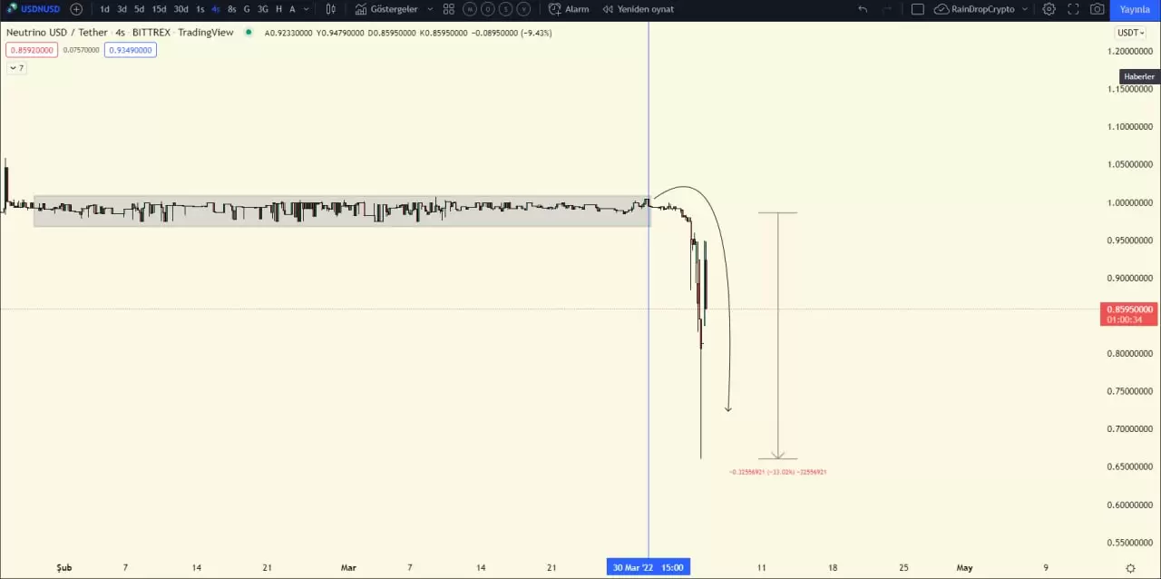Open the layout selection square icon
Viewport: 1161px width, 579px height.
(918, 9)
